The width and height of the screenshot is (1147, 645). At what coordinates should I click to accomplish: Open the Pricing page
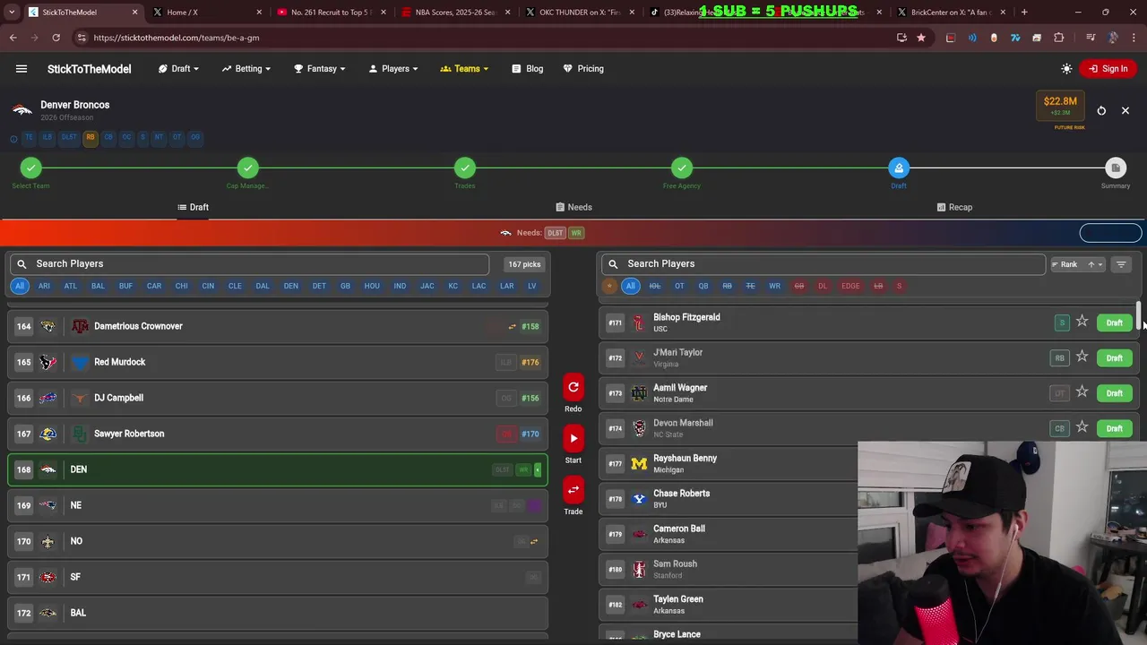[583, 69]
